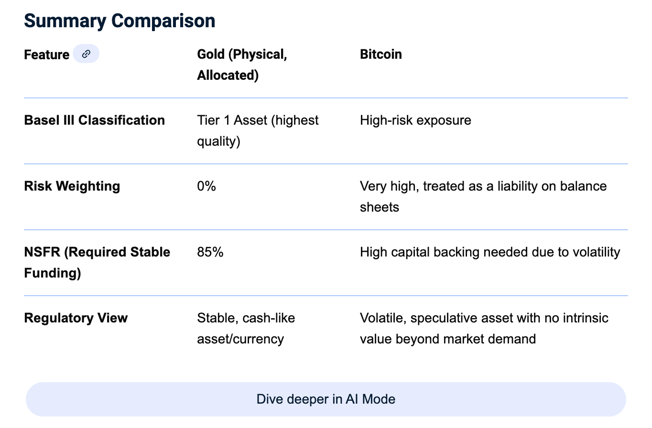This screenshot has width=652, height=428.
Task: Click the High-risk exposure cell
Action: (415, 120)
